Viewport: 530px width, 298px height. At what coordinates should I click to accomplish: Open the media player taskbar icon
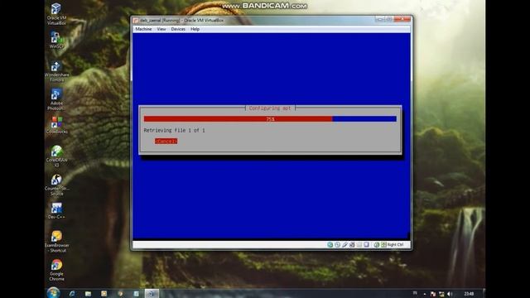coord(104,294)
